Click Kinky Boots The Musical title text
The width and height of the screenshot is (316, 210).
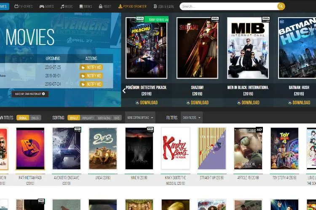[x=176, y=180]
